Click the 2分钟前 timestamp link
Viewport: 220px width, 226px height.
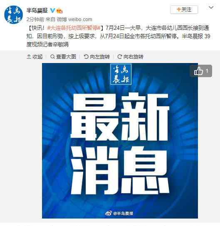click(x=35, y=19)
